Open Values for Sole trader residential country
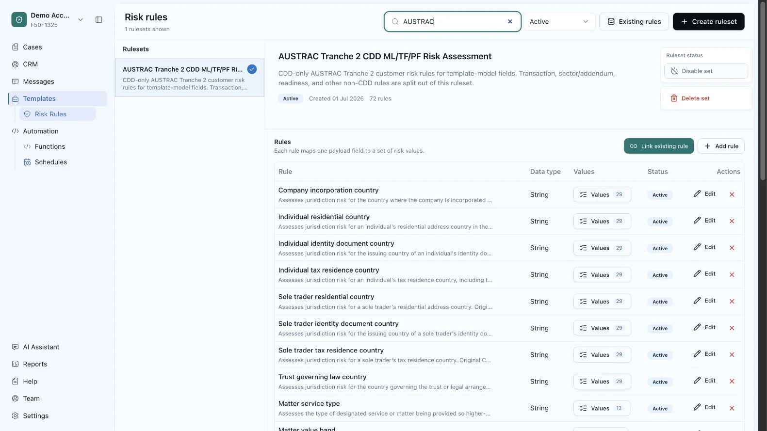This screenshot has width=767, height=431. pos(602,301)
